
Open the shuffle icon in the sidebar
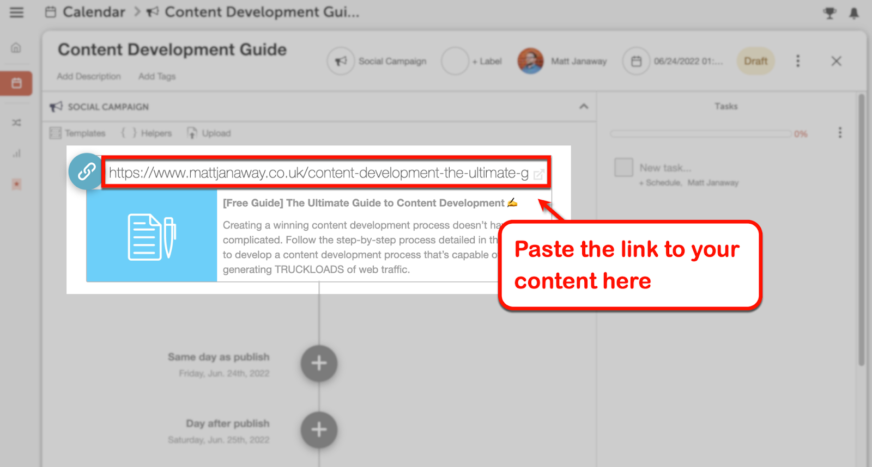16,122
